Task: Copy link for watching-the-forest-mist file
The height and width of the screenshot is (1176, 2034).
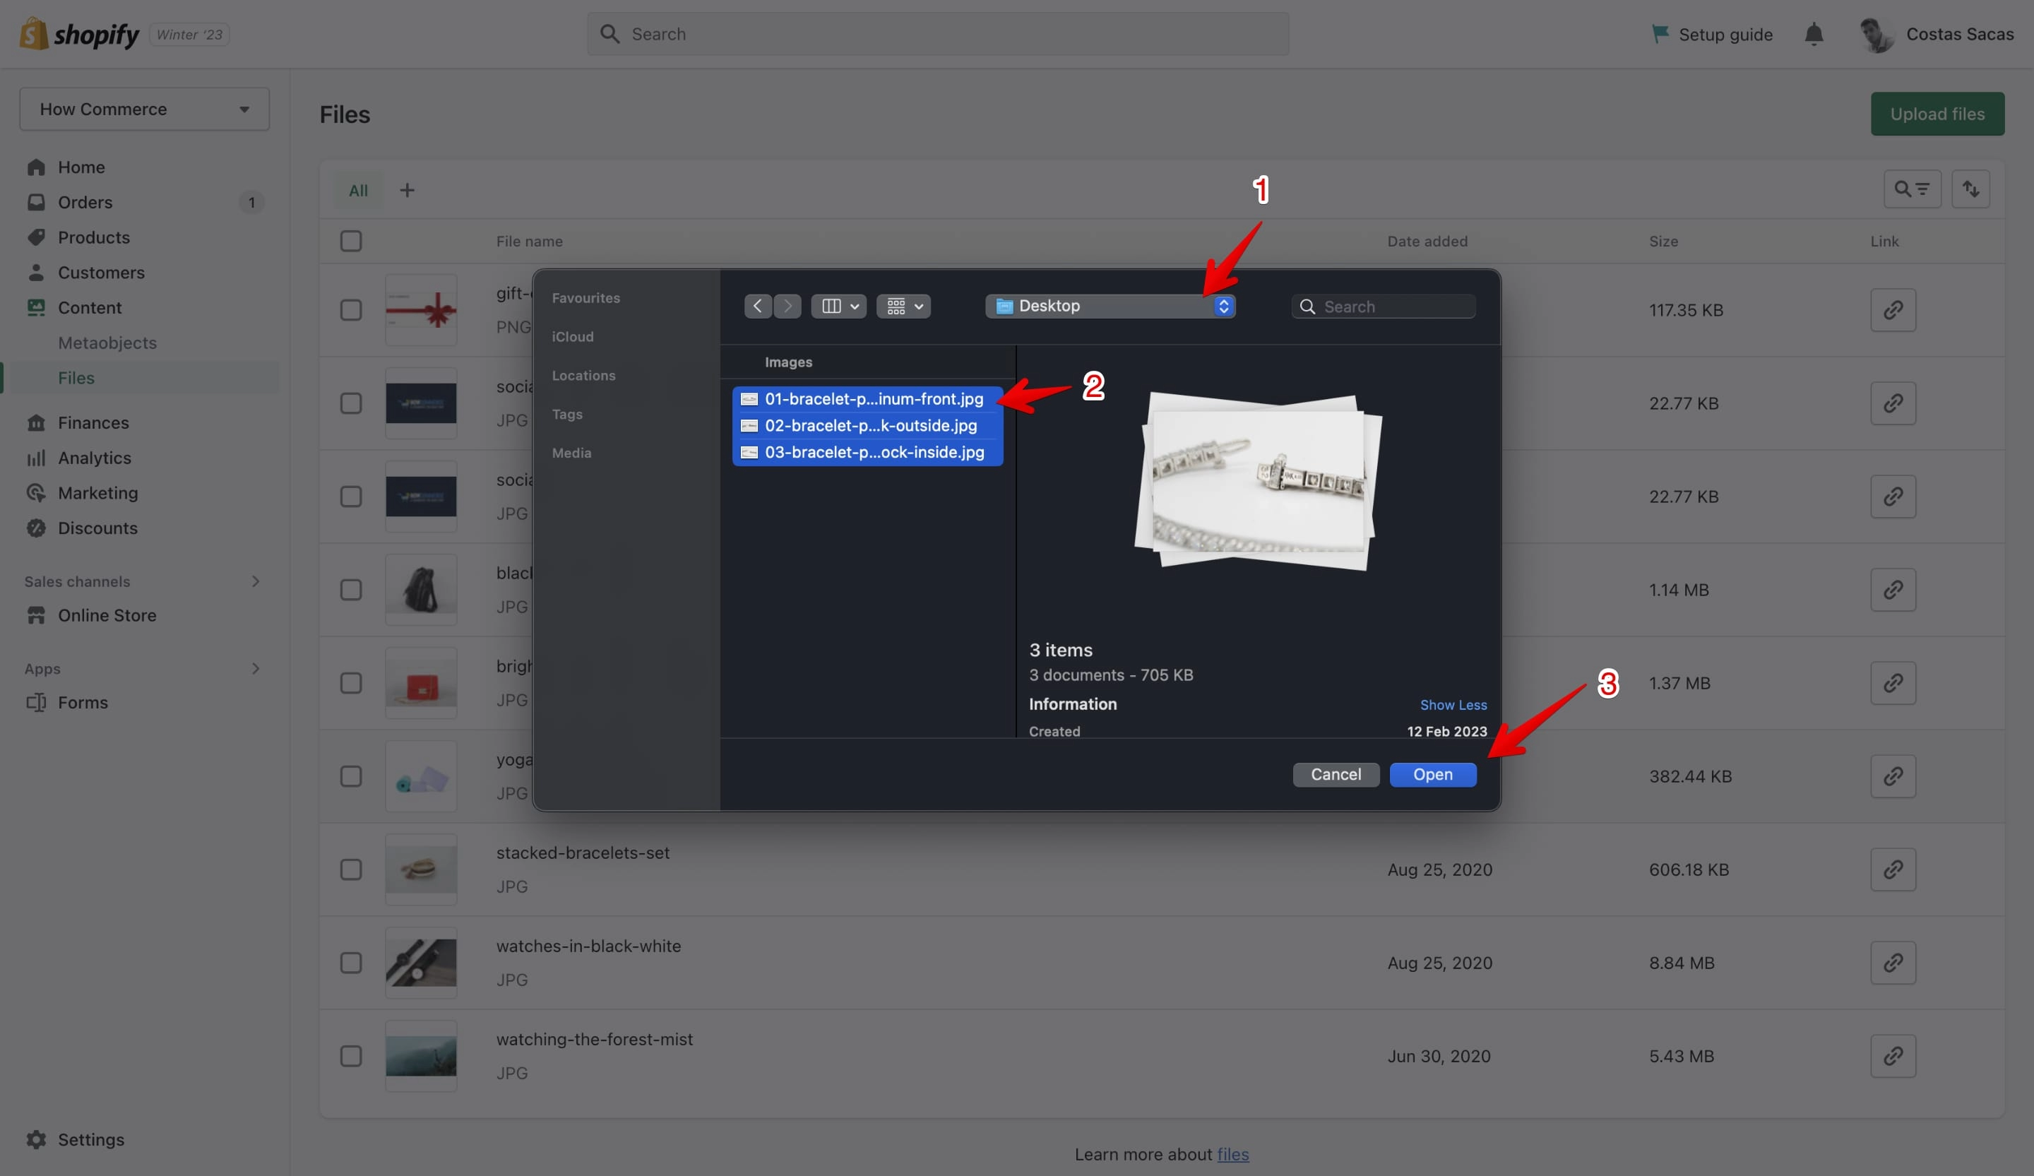Action: pos(1893,1056)
